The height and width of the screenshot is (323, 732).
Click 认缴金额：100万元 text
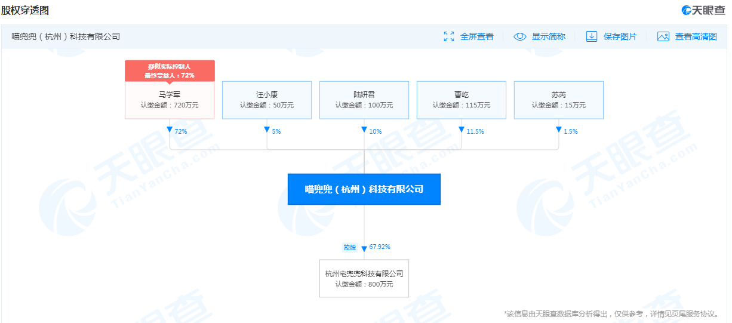[x=364, y=105]
